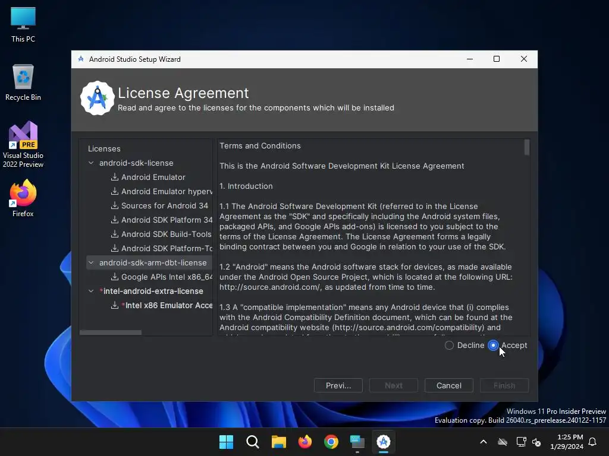Go back with the Previous button
This screenshot has height=456, width=609.
pyautogui.click(x=338, y=385)
